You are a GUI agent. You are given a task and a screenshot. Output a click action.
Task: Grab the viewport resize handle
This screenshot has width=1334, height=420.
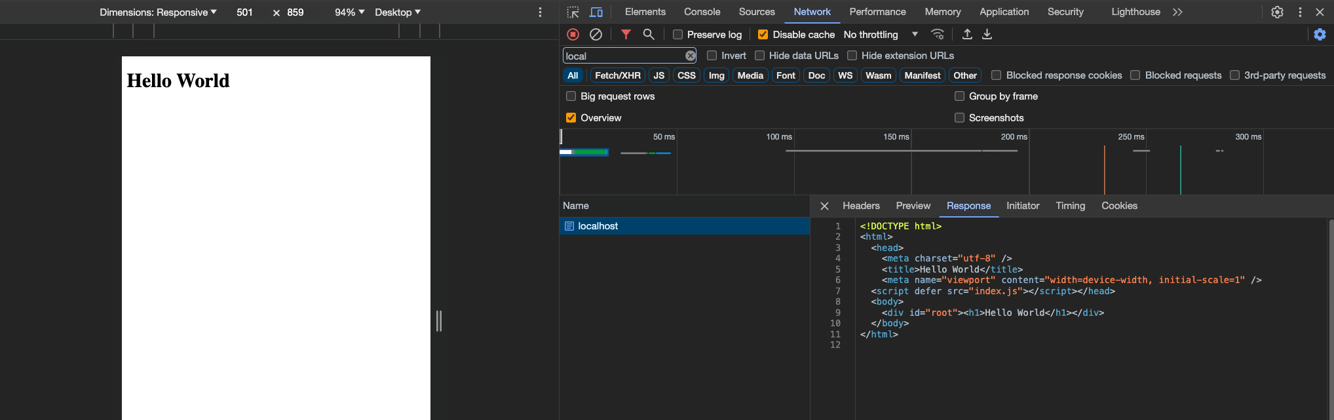(x=439, y=321)
